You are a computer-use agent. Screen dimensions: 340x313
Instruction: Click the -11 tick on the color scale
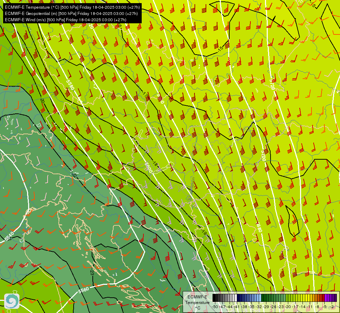[x=310, y=307]
